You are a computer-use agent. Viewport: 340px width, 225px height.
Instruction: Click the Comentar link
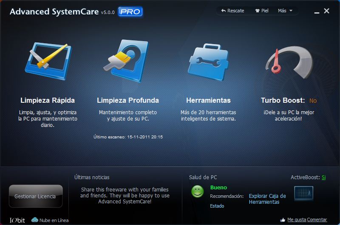(x=317, y=220)
